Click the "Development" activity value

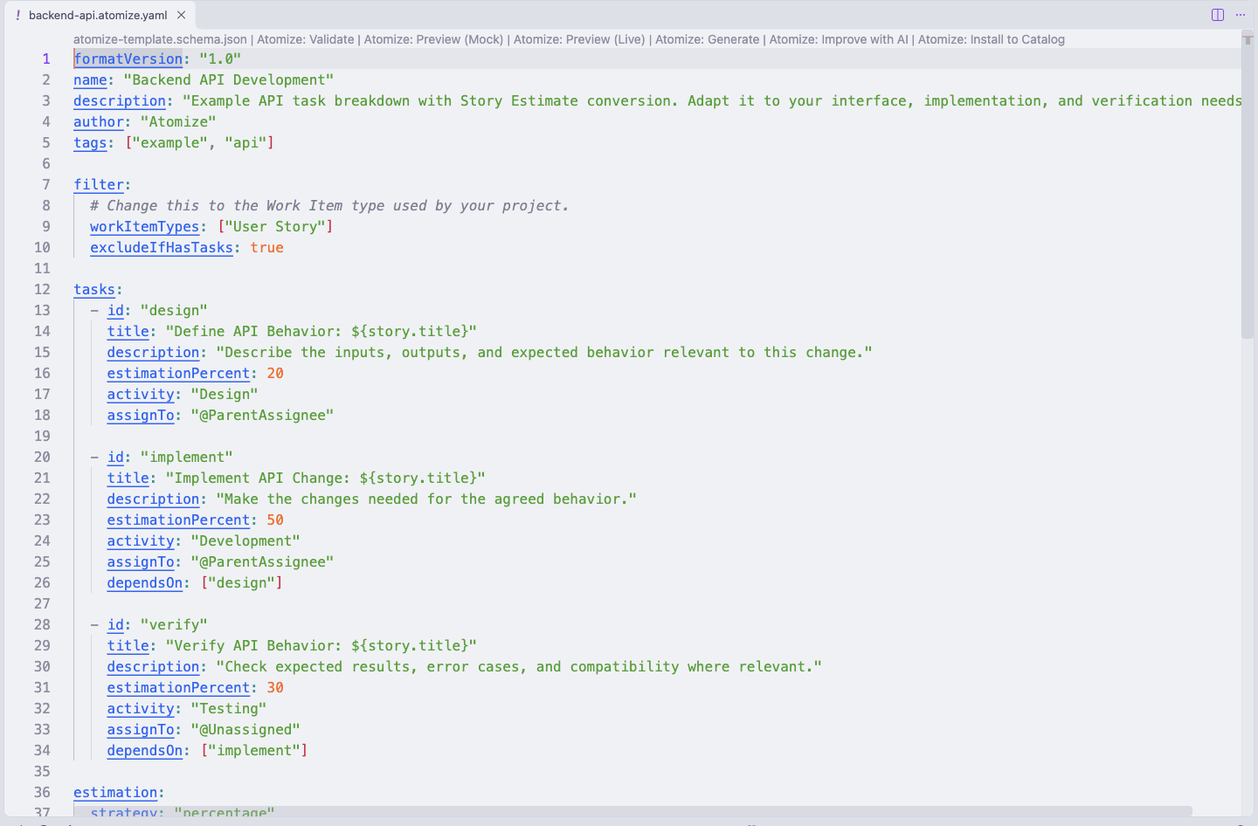click(245, 540)
